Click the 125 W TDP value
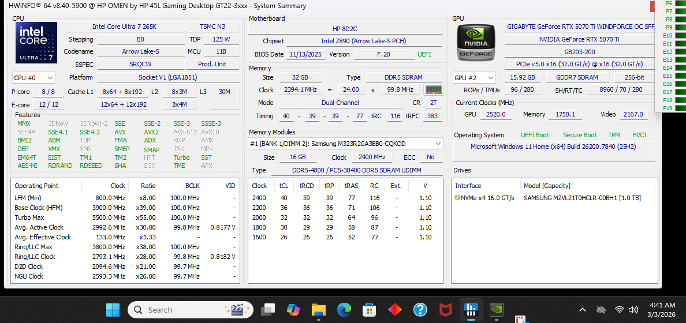The height and width of the screenshot is (323, 686). pos(221,39)
